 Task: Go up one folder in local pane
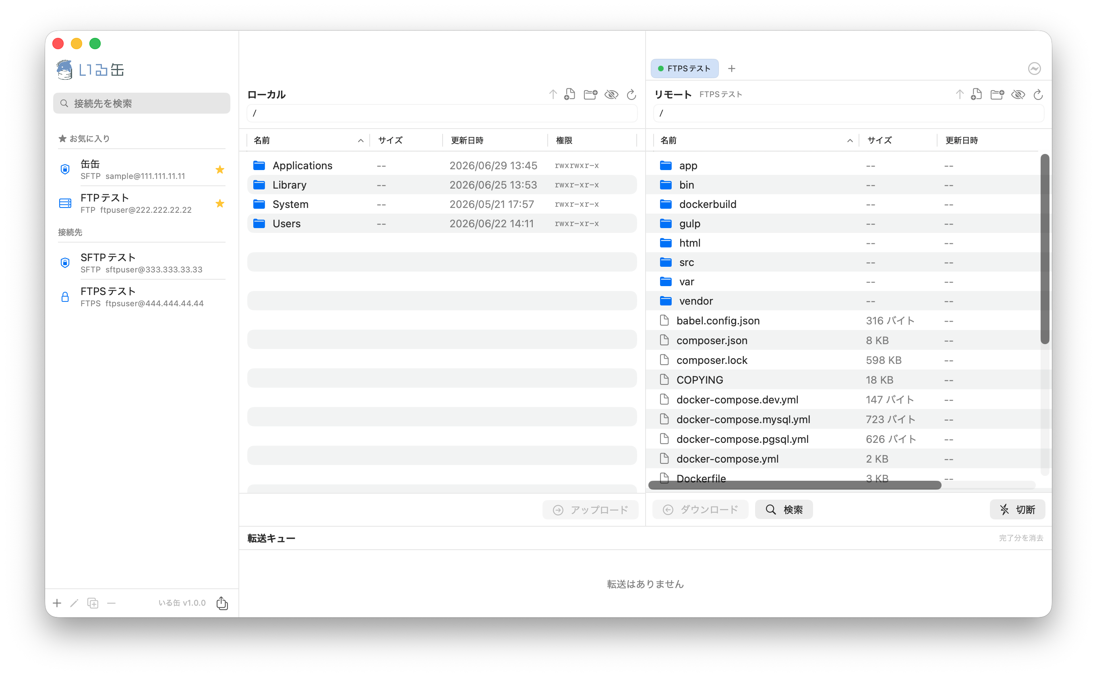coord(553,94)
